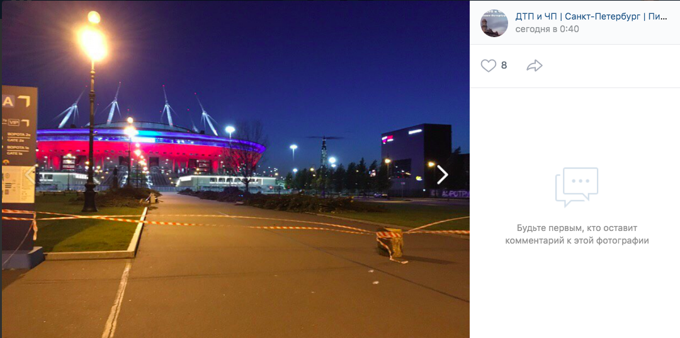Click the distant tower on the horizon
The width and height of the screenshot is (680, 338).
(x=324, y=152)
